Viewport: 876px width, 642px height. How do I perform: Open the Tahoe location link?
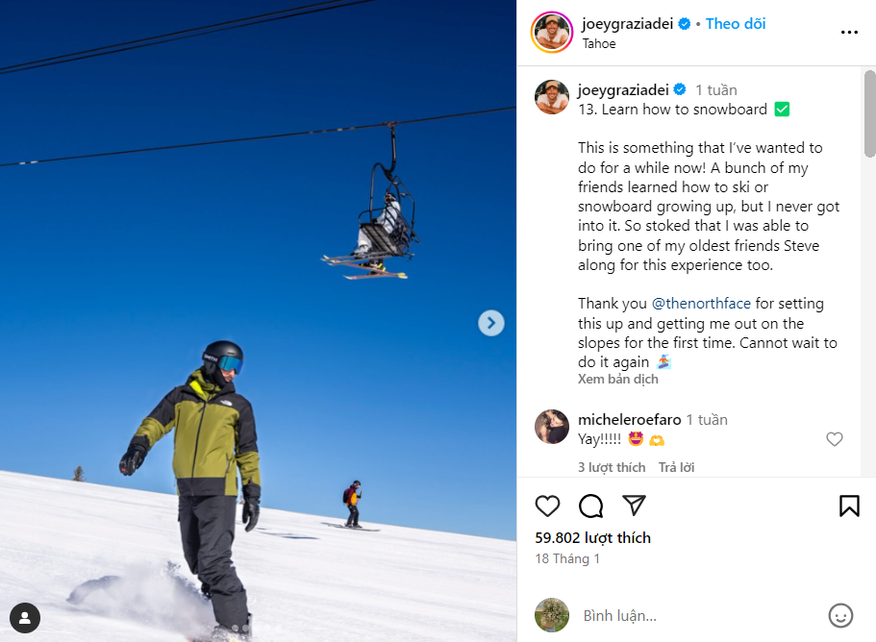pos(599,43)
